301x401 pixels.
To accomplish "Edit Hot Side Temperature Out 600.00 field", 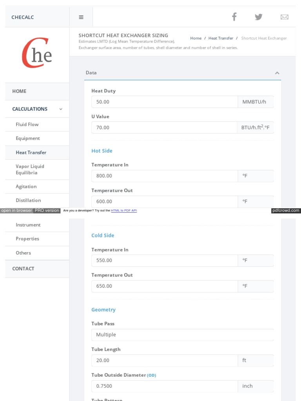I will click(x=165, y=202).
